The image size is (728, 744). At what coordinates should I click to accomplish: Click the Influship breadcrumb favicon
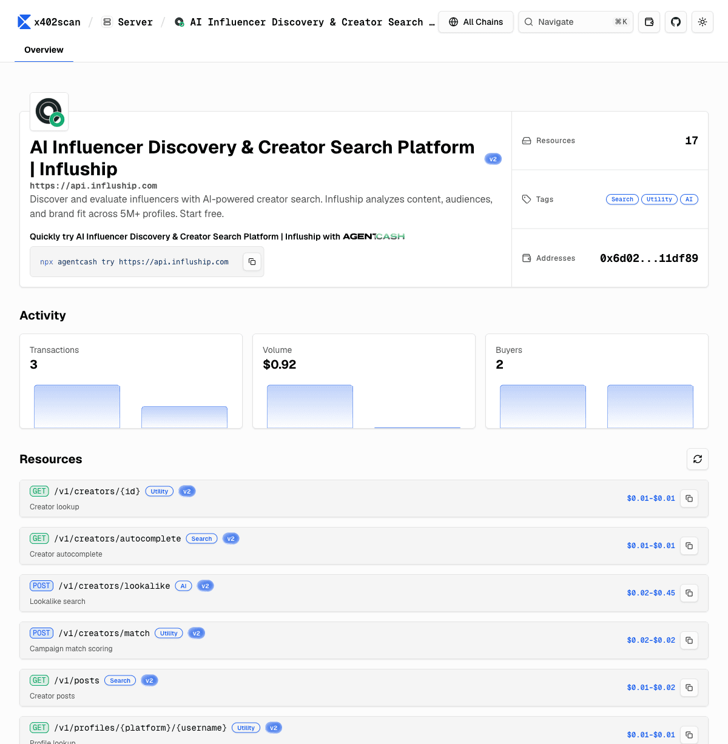[x=180, y=22]
